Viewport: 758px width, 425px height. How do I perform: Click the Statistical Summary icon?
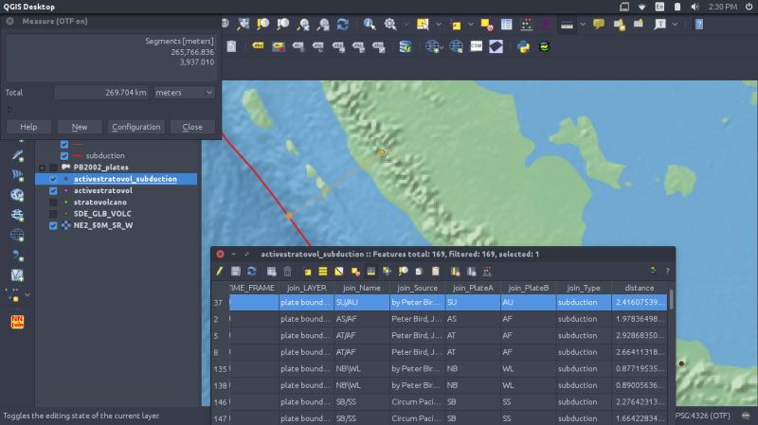click(547, 25)
